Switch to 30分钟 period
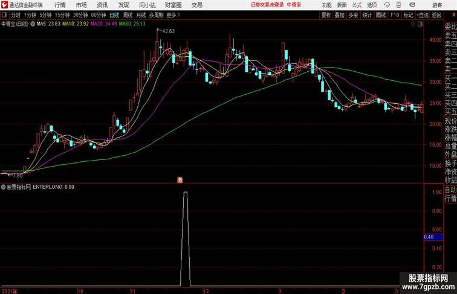 pos(80,15)
